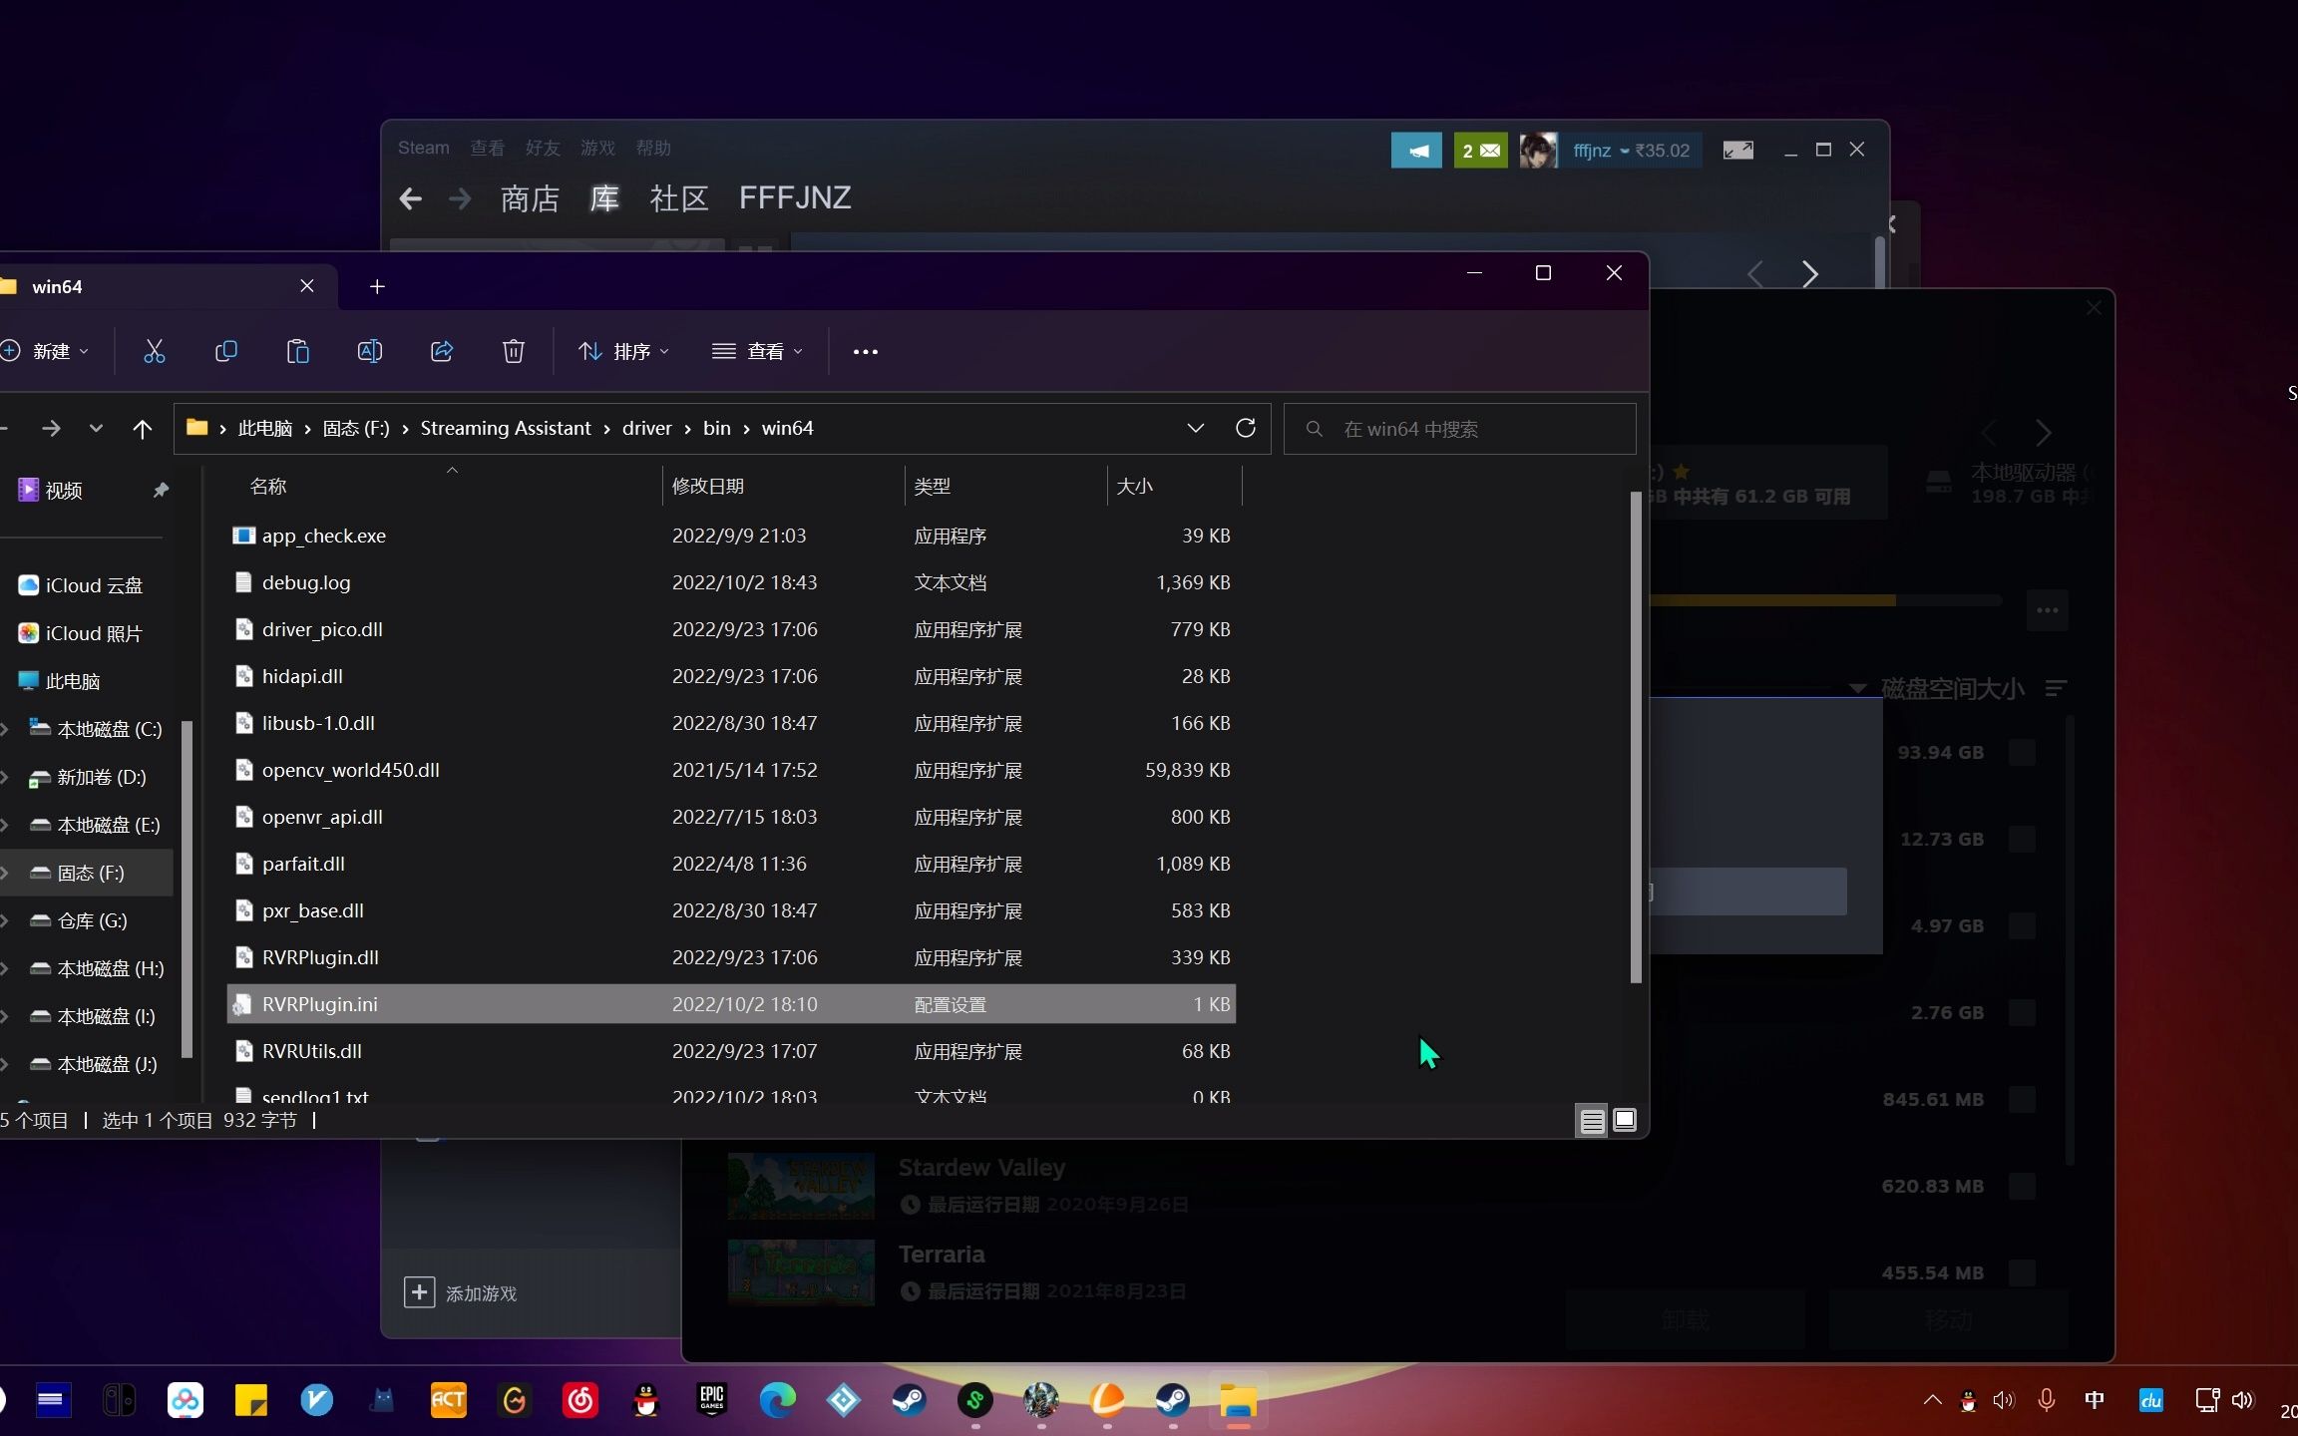Click the Steam profile avatar picture

click(1538, 151)
